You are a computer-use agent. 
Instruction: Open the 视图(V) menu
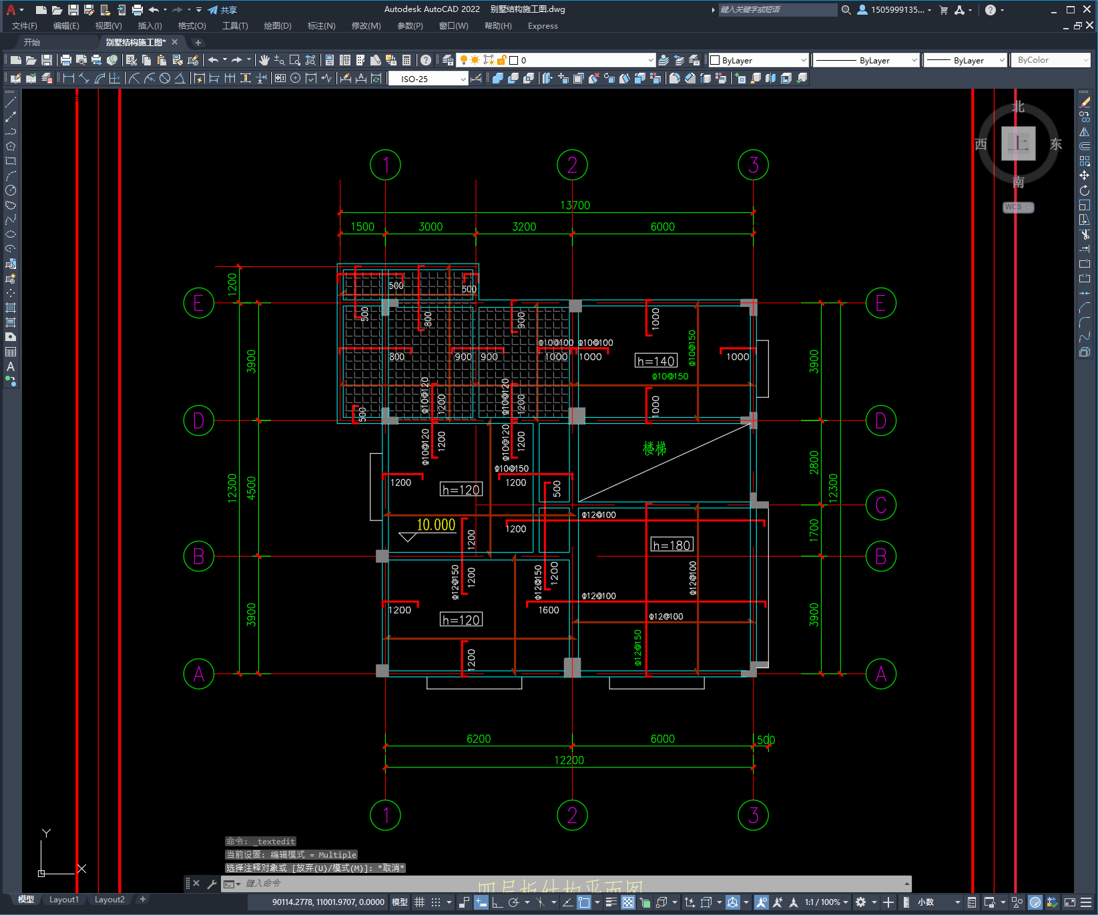pos(108,26)
